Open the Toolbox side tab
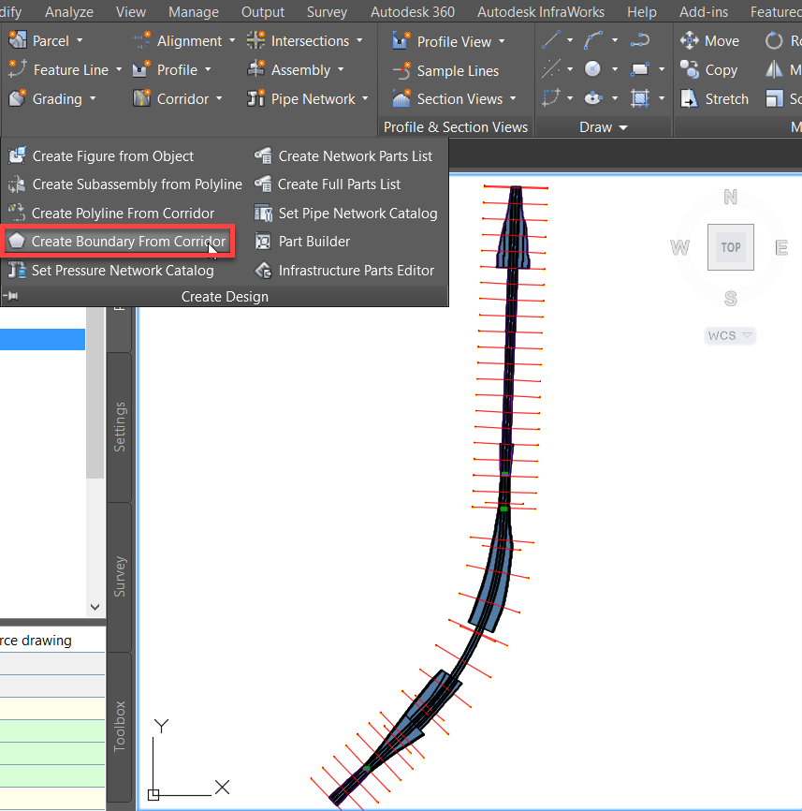This screenshot has width=802, height=811. click(120, 726)
